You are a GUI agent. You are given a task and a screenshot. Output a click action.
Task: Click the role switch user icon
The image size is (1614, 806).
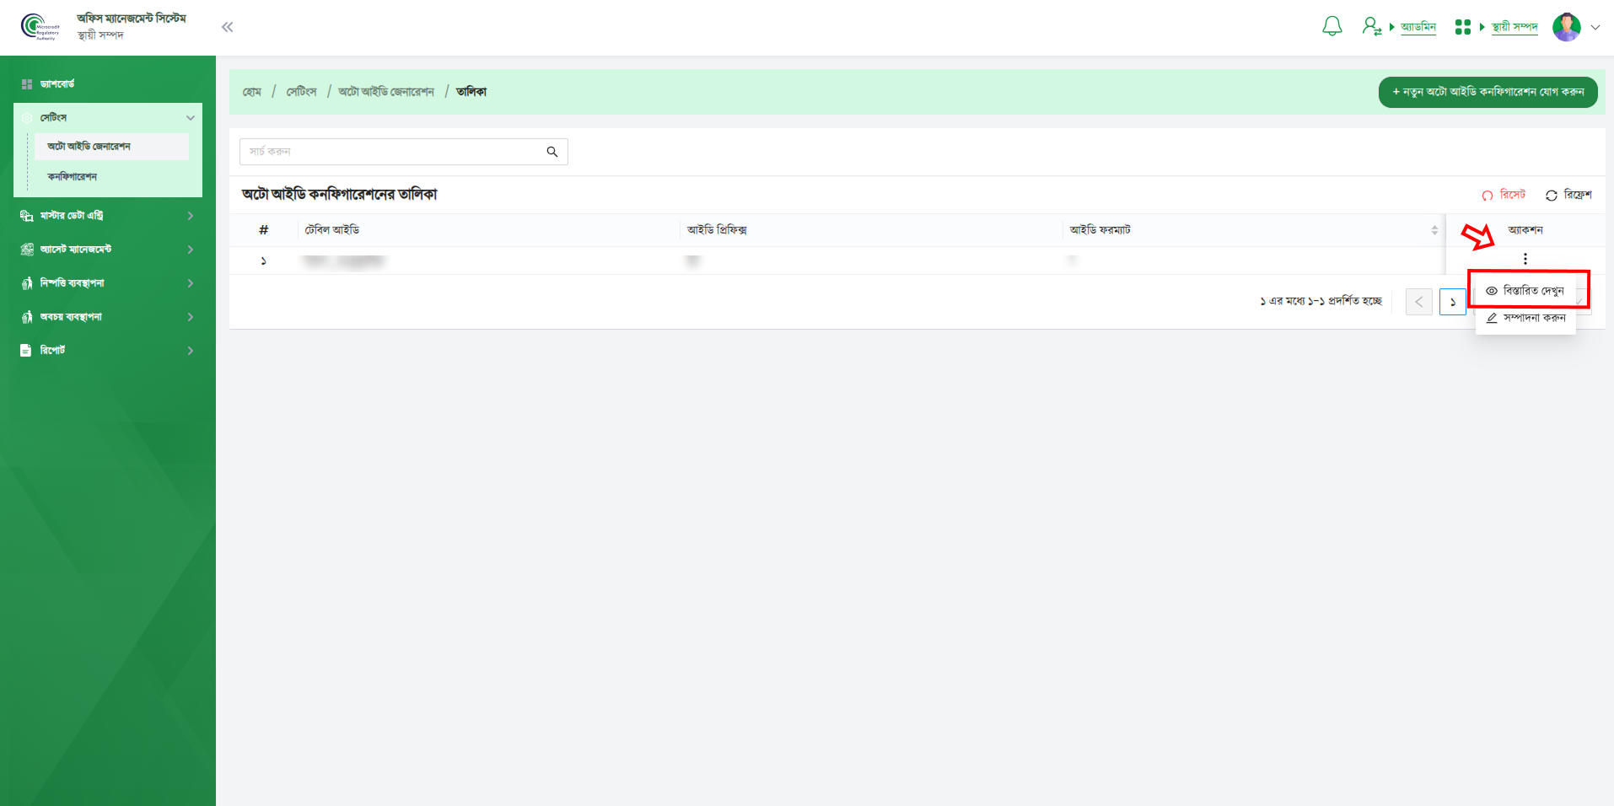(x=1371, y=27)
